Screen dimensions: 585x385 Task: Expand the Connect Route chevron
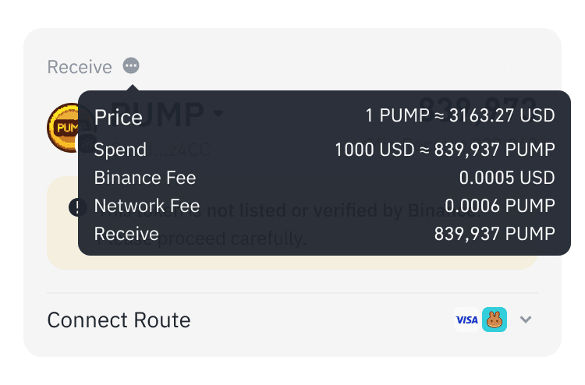pyautogui.click(x=525, y=320)
